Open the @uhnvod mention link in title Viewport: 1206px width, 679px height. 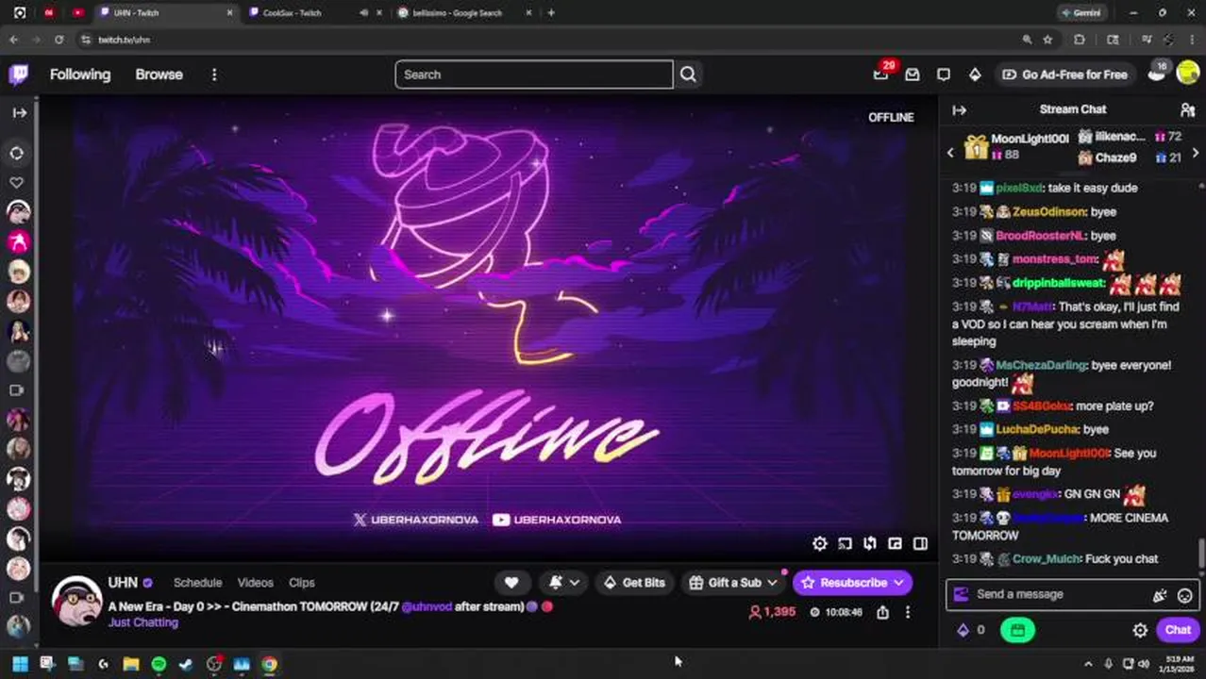(426, 607)
